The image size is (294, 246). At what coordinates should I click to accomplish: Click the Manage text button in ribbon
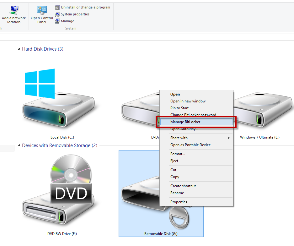coord(67,21)
